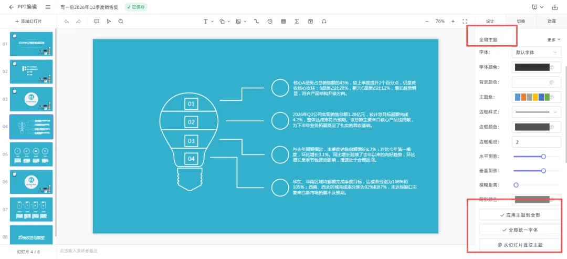567x259 pixels.
Task: Click 添加幻灯片 to add slide
Action: click(28, 22)
